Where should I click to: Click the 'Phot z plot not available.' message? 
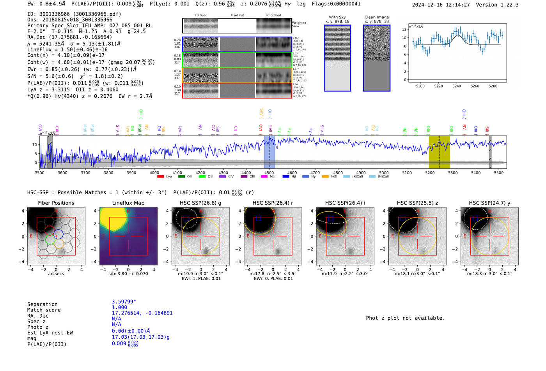(x=406, y=318)
